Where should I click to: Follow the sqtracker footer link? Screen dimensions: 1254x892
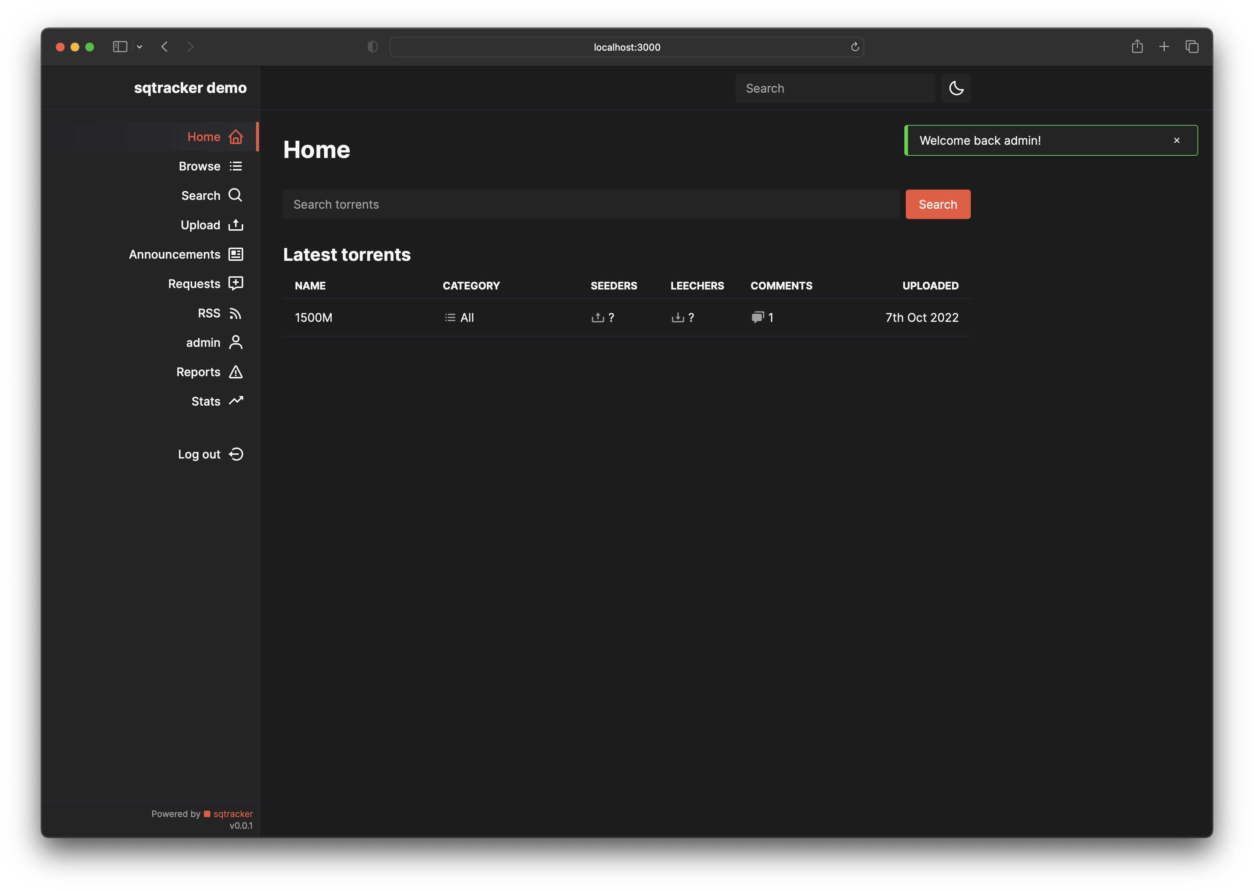pos(233,813)
